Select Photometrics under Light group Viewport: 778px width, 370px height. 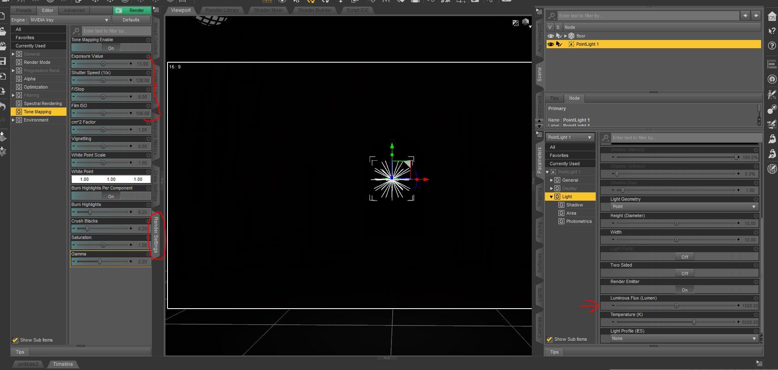click(579, 221)
